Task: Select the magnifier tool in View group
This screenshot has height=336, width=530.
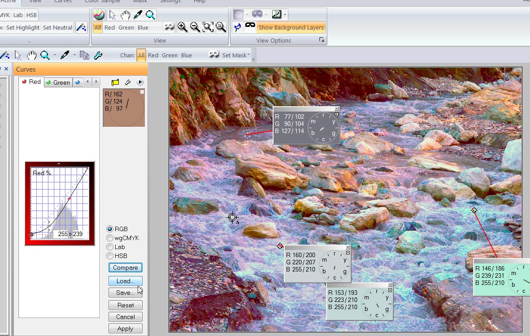Action: click(x=150, y=15)
